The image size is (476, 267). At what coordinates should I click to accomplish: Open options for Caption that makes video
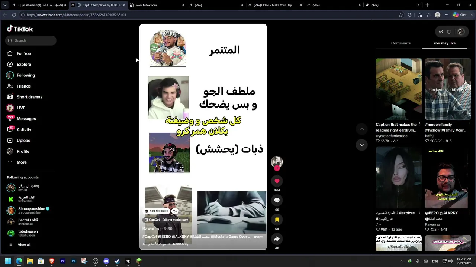419,124
